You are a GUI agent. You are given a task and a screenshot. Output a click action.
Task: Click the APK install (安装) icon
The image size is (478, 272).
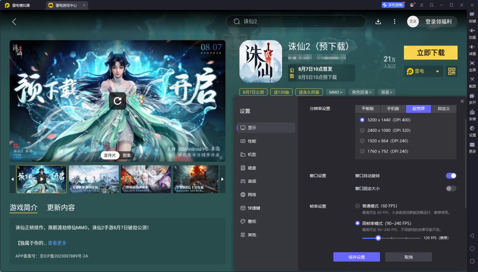coord(473,114)
